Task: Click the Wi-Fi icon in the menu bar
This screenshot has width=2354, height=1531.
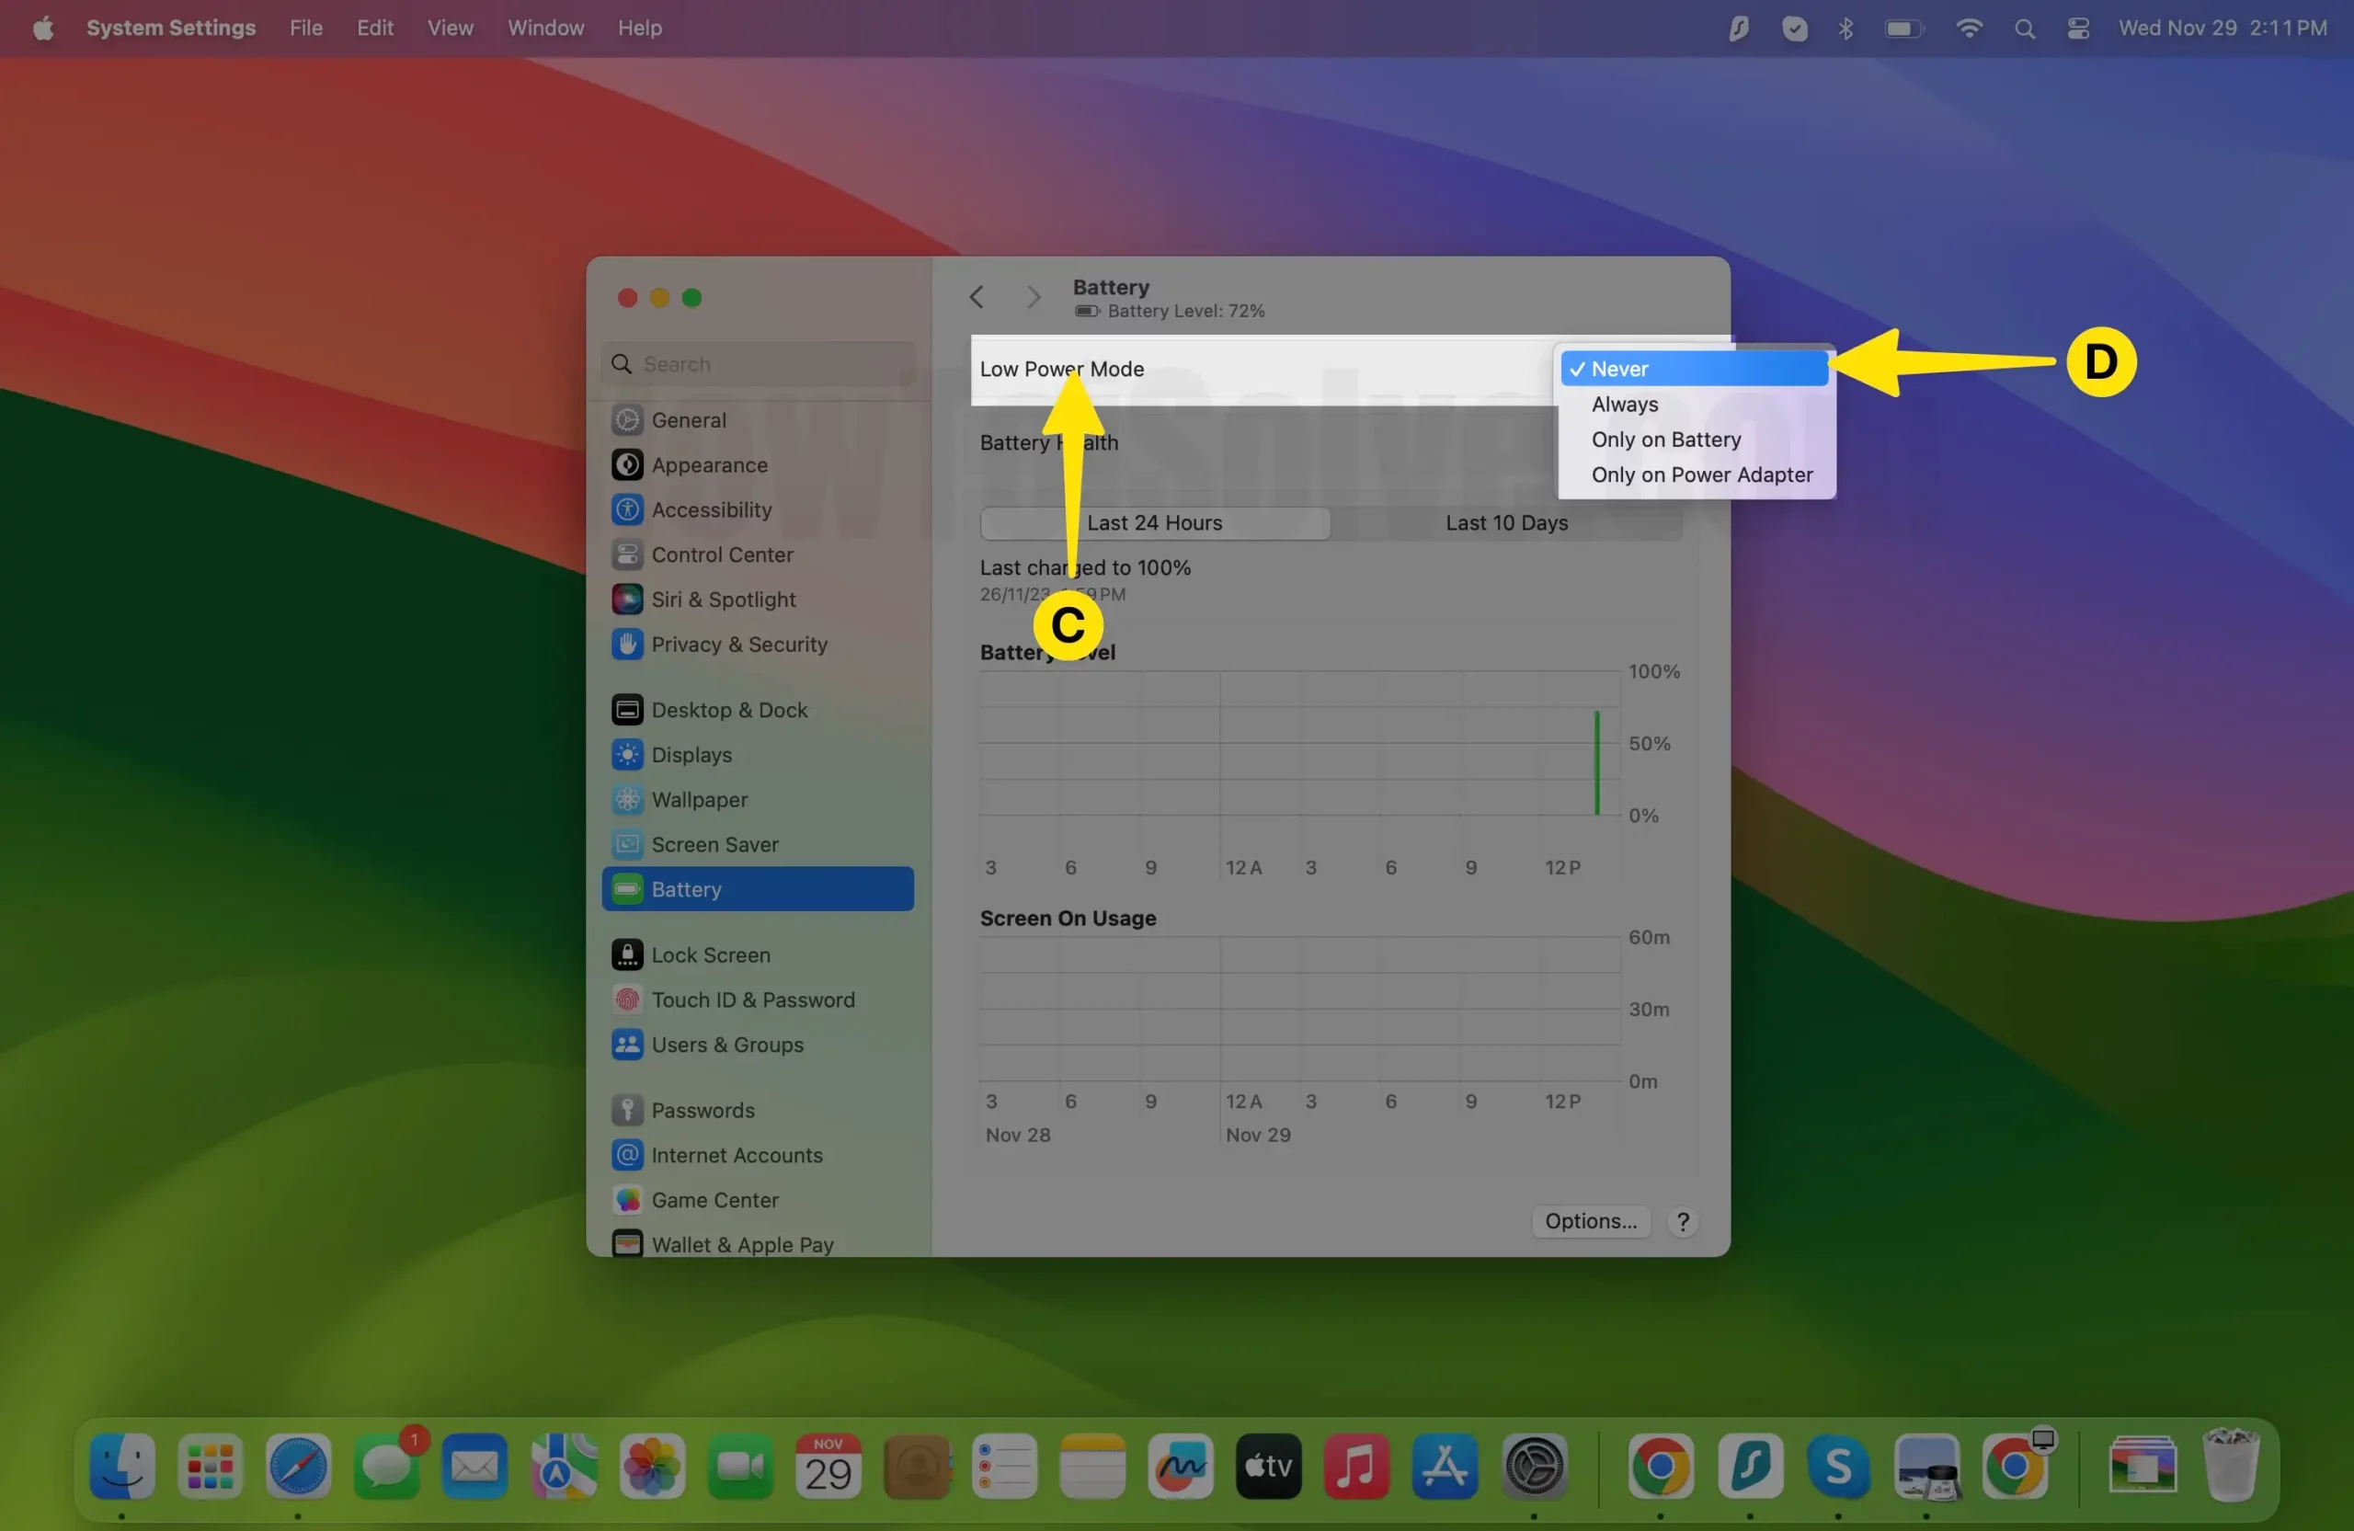Action: click(x=1969, y=29)
